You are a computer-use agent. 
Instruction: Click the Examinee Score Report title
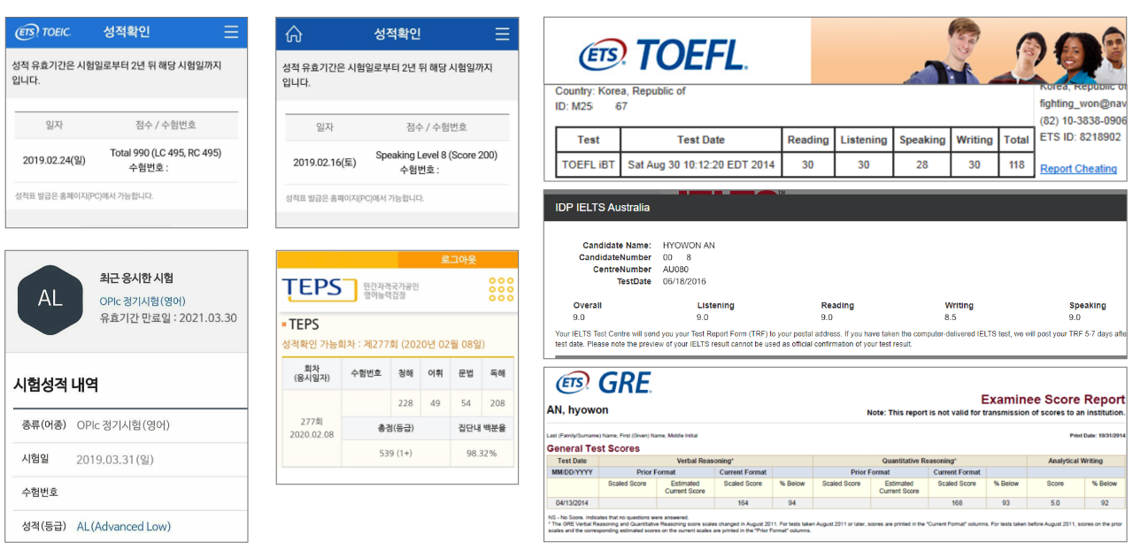tap(1052, 400)
